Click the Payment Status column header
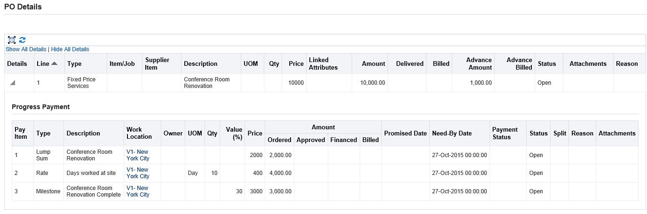The image size is (647, 214). click(505, 133)
